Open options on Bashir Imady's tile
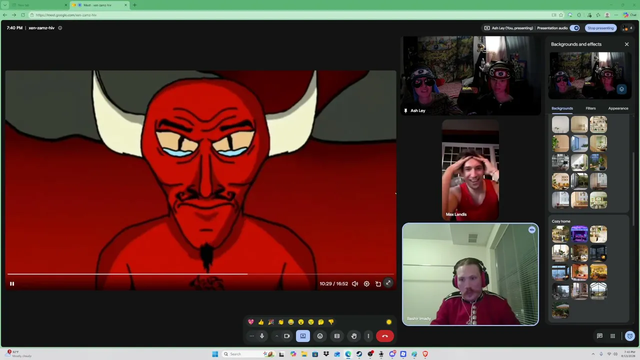 (532, 230)
